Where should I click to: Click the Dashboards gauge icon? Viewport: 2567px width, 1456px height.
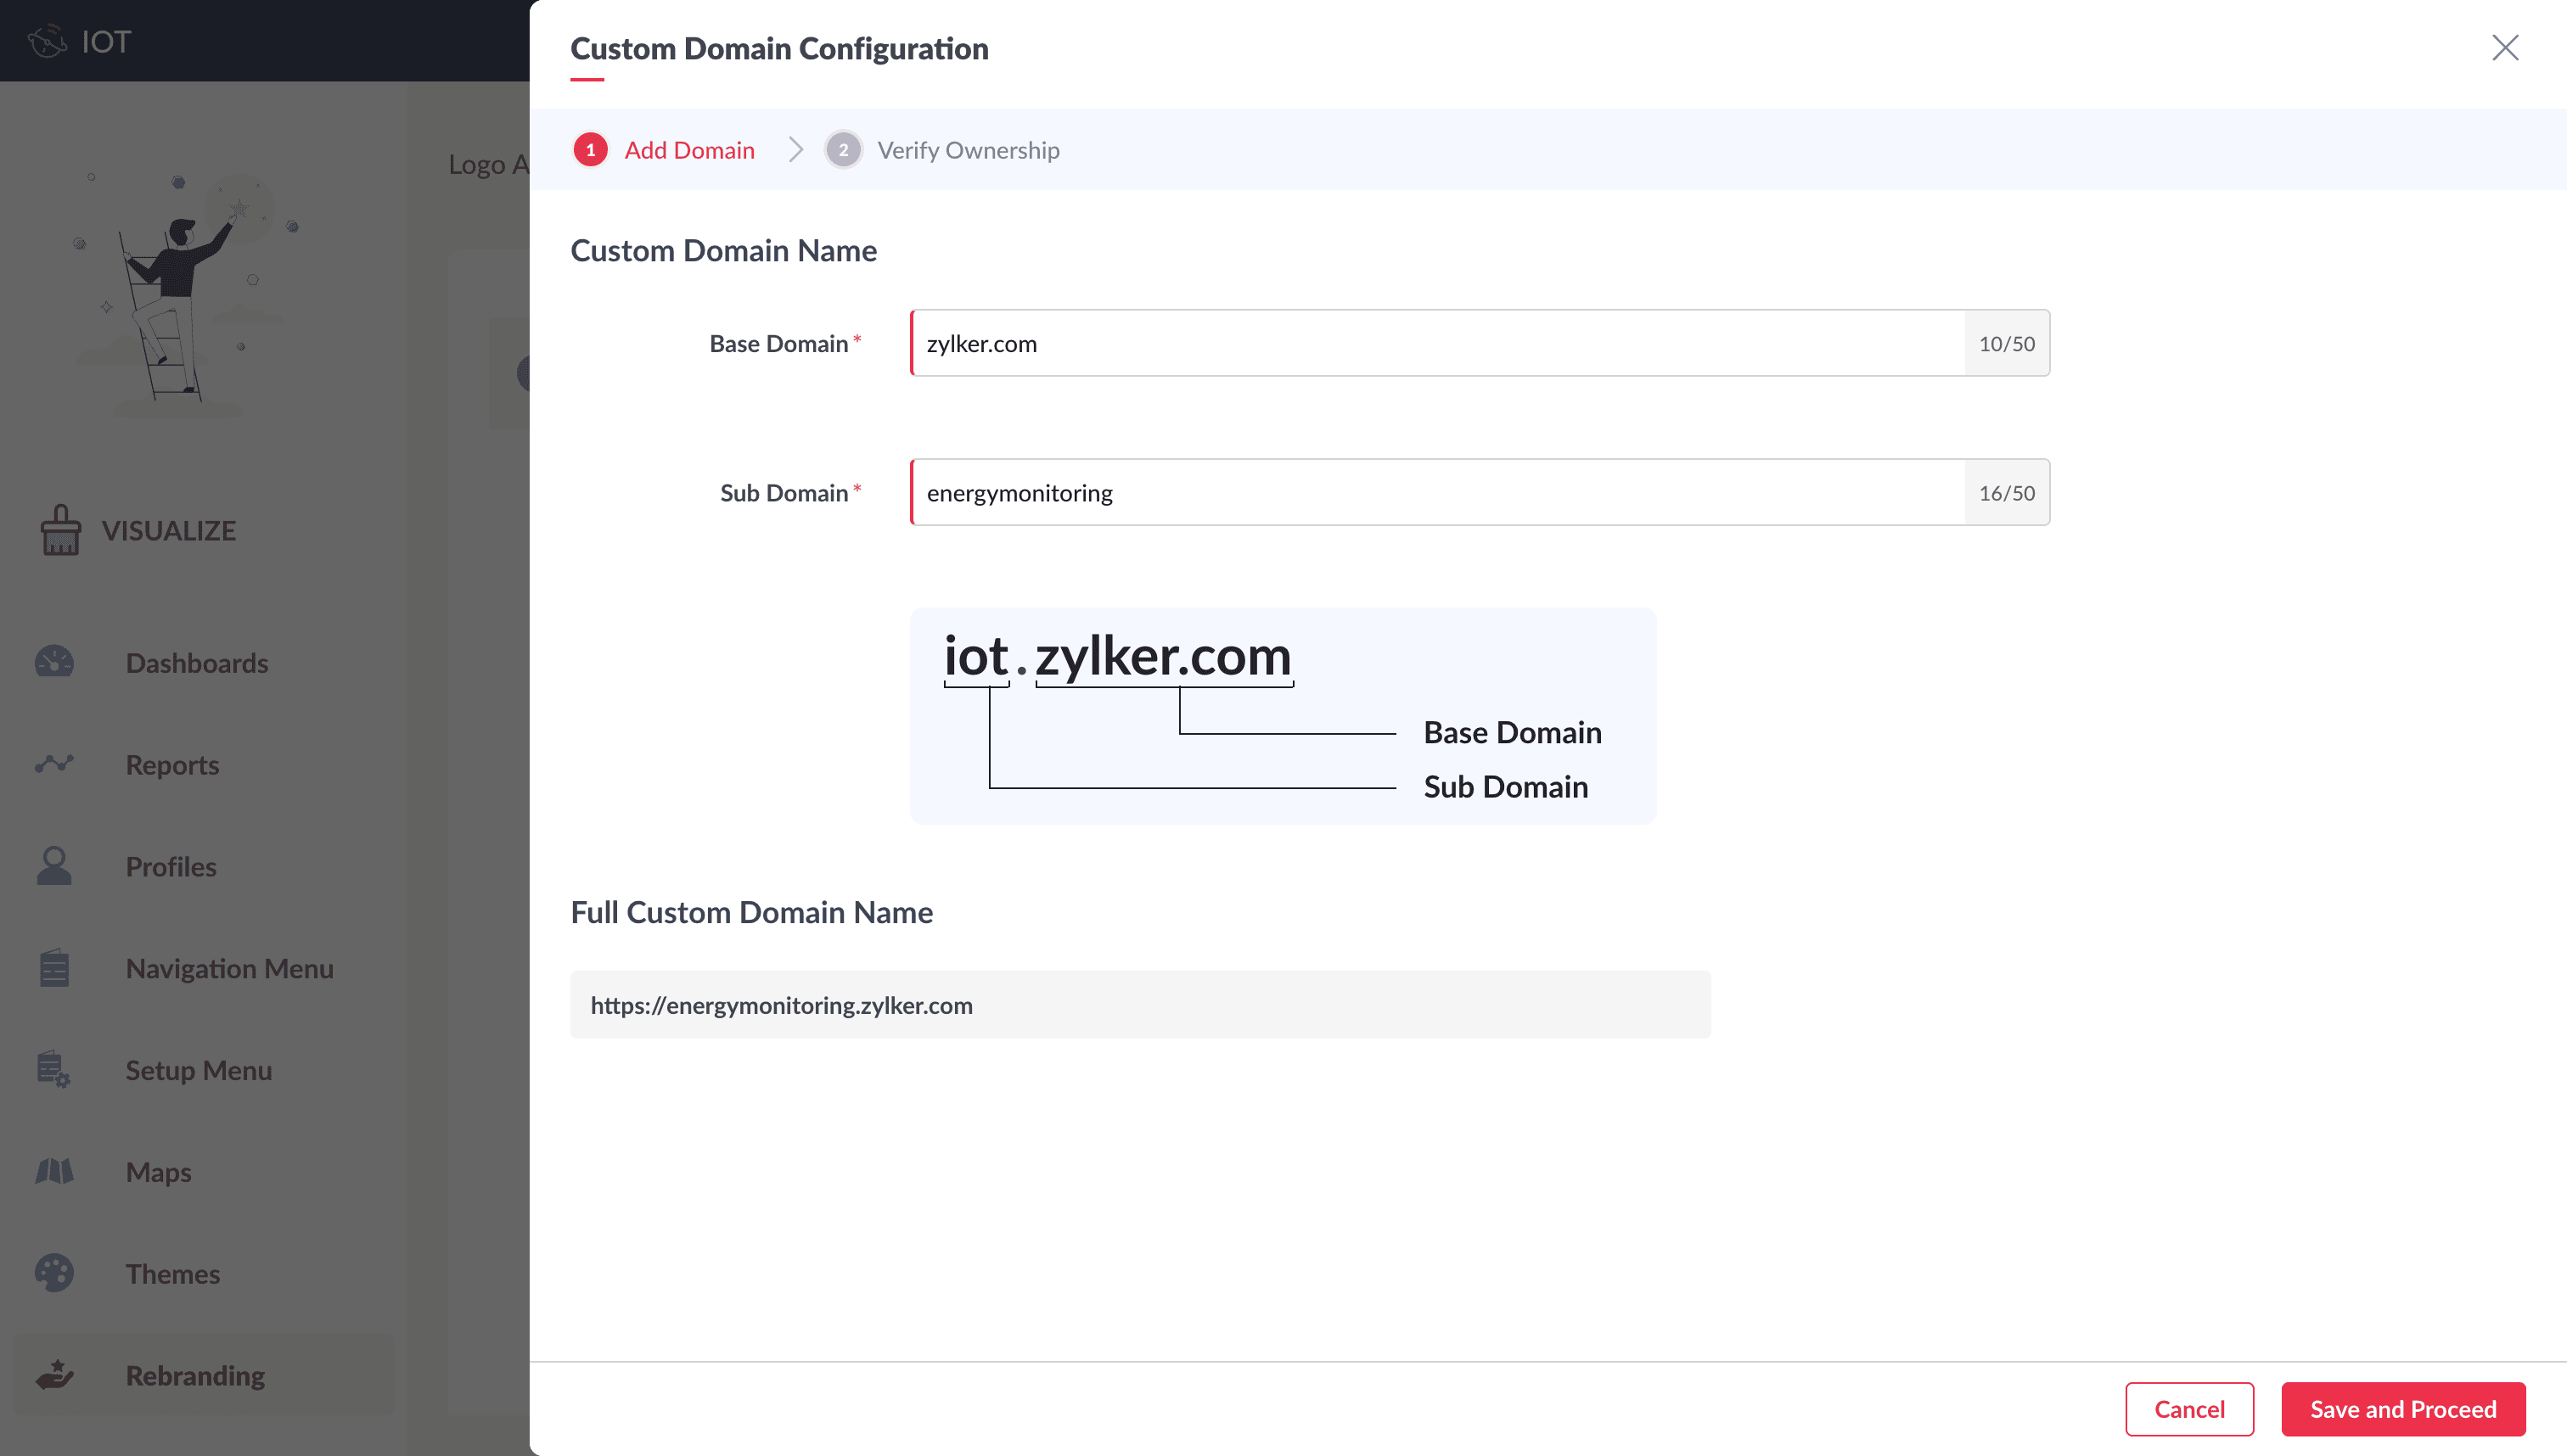(x=54, y=662)
